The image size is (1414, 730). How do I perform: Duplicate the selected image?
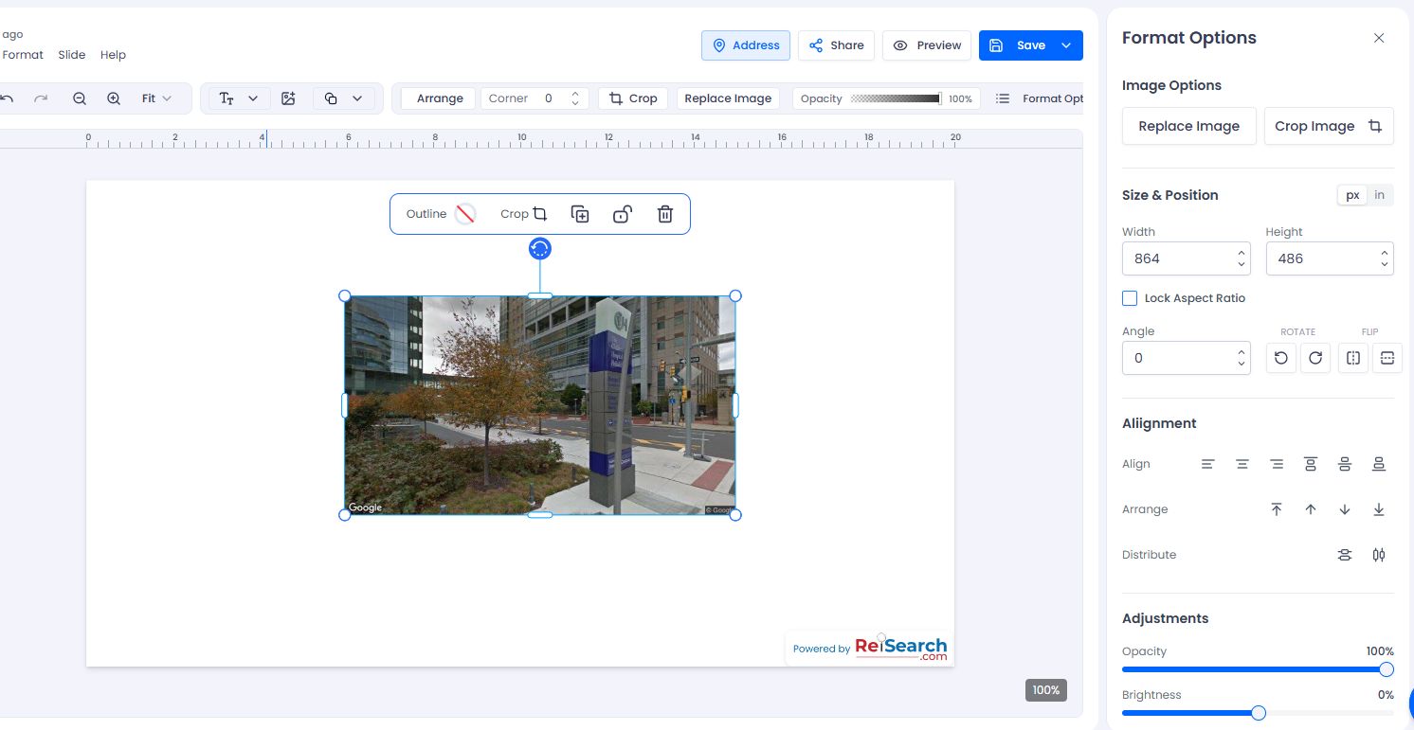coord(580,214)
